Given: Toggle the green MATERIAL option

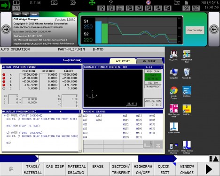Looking at the screenshot, I should (153, 79).
